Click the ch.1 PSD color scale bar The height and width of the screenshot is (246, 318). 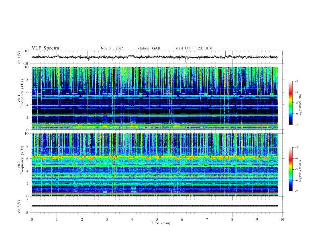pyautogui.click(x=291, y=103)
